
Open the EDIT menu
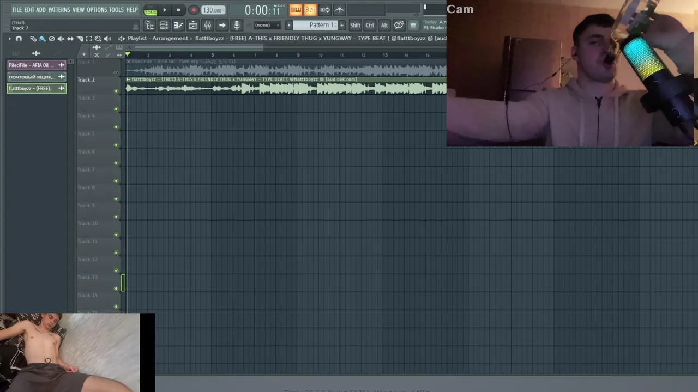coord(29,10)
